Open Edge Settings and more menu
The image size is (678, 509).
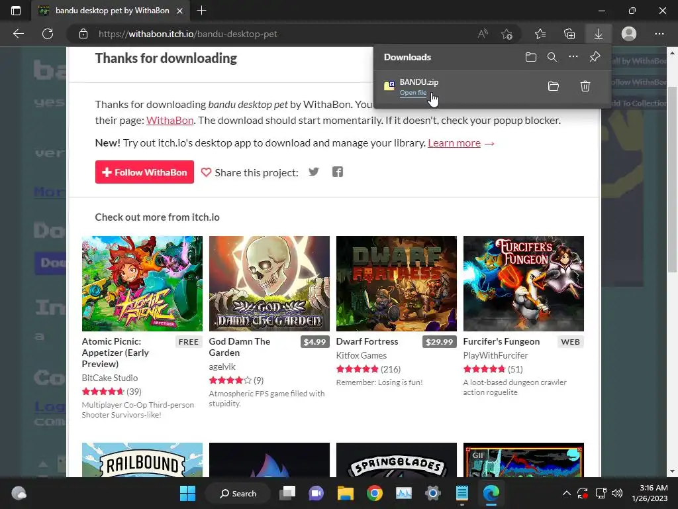pos(659,34)
